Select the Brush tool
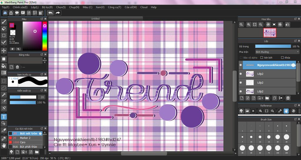The width and height of the screenshot is (301, 160). pos(4,22)
